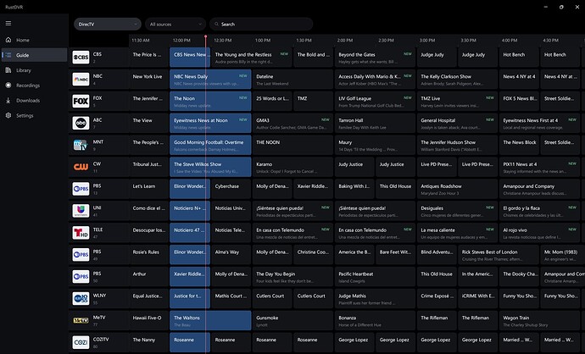Image resolution: width=585 pixels, height=354 pixels.
Task: Open the DirecTV lineup dropdown
Action: pos(108,25)
